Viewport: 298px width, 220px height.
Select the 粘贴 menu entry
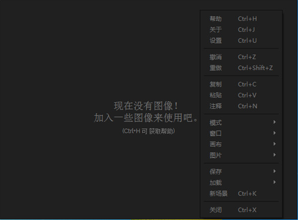[x=241, y=95]
